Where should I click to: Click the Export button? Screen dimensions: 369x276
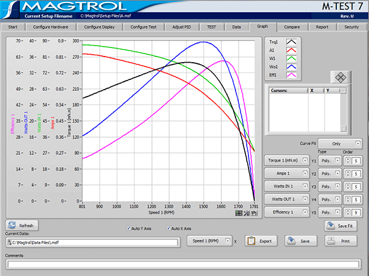(x=261, y=241)
